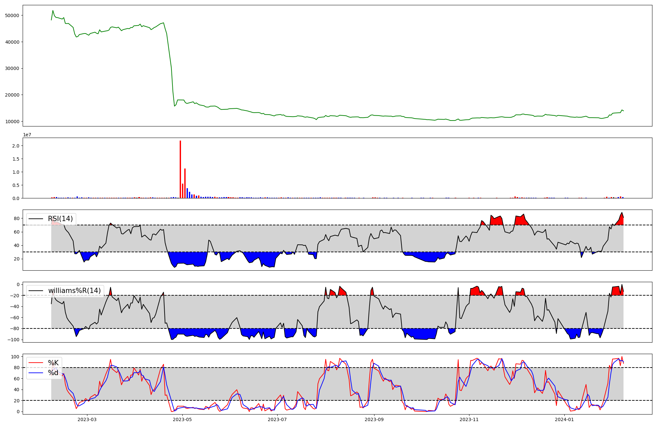
Task: Click the blue %d line swatch in legend
Action: click(x=36, y=373)
